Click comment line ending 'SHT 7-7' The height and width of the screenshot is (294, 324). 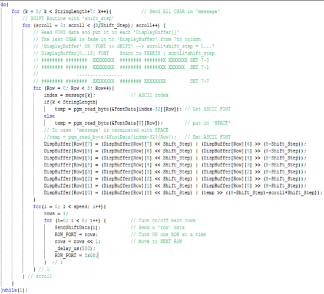[121, 81]
